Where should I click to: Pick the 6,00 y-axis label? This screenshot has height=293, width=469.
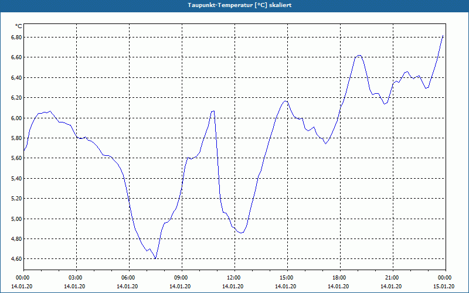pos(16,118)
